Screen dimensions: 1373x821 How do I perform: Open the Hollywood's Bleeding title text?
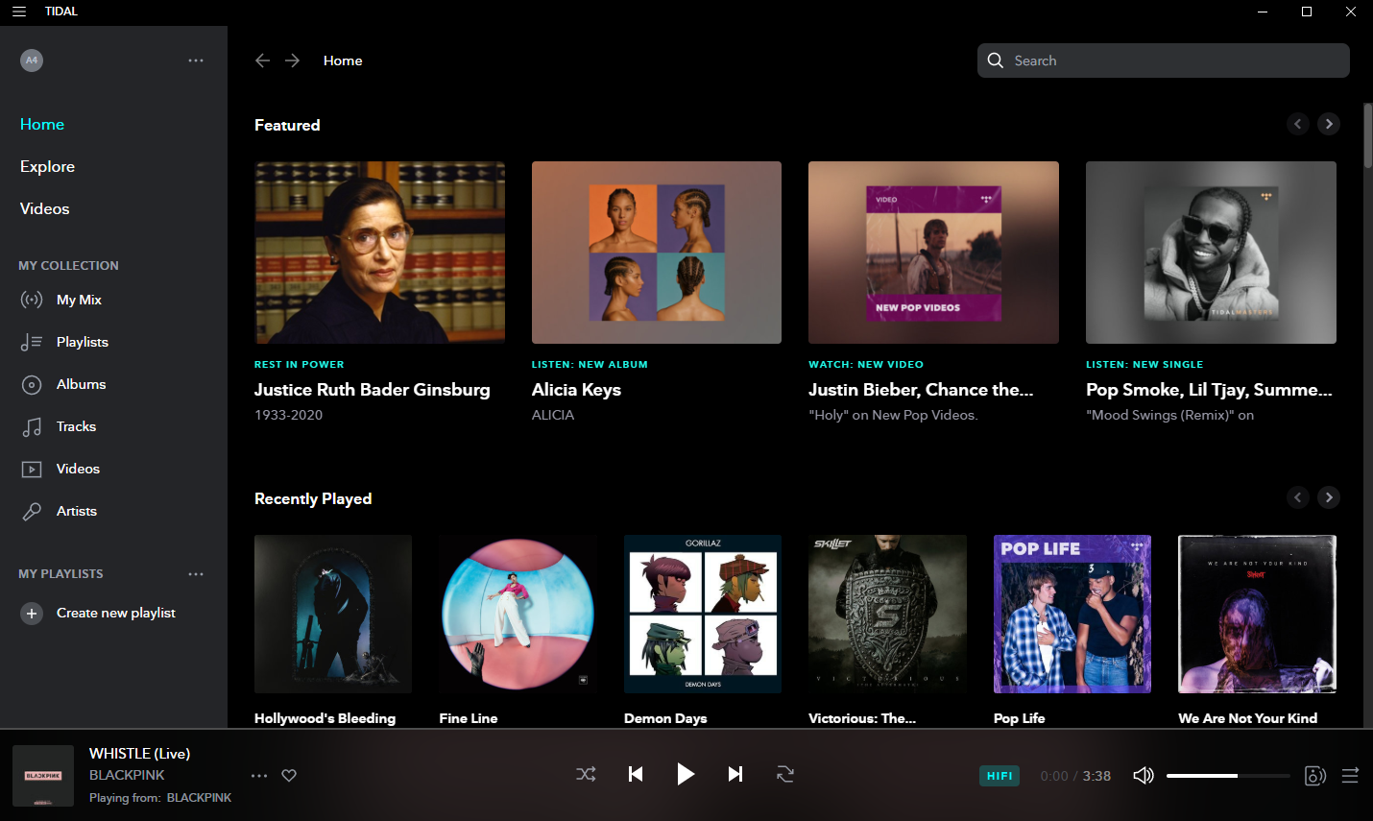(325, 718)
